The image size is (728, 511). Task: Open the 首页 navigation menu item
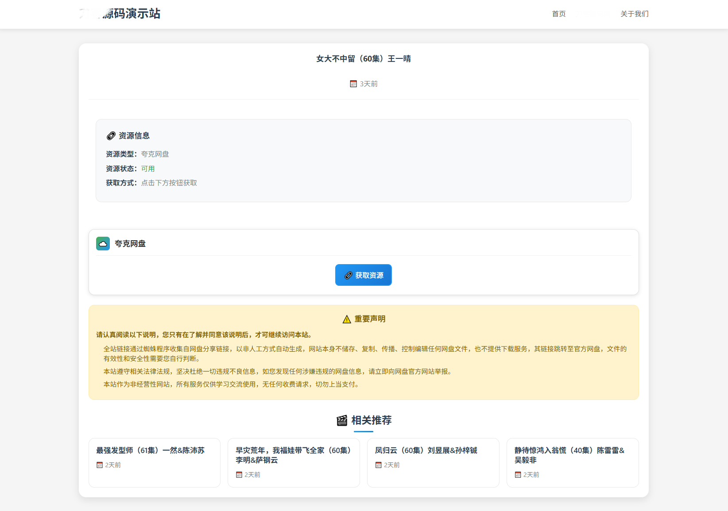(x=558, y=14)
